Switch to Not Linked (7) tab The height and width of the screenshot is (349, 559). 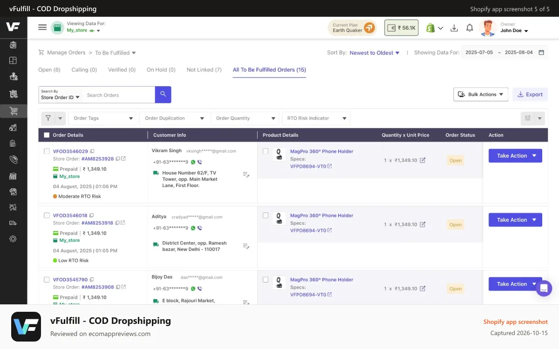(x=204, y=70)
